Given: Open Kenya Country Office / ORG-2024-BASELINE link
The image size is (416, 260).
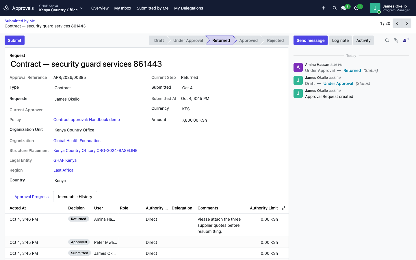Looking at the screenshot, I should click(x=95, y=151).
